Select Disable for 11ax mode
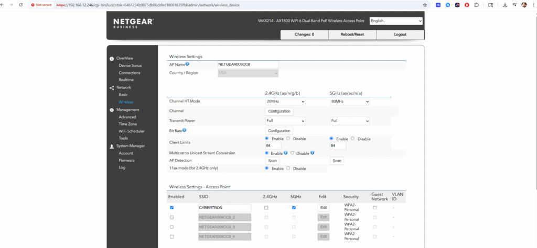Image resolution: width=537 pixels, height=248 pixels. click(288, 168)
